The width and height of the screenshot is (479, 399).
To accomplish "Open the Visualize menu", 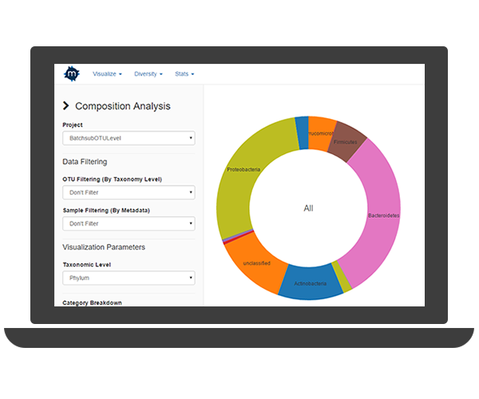I will point(107,74).
